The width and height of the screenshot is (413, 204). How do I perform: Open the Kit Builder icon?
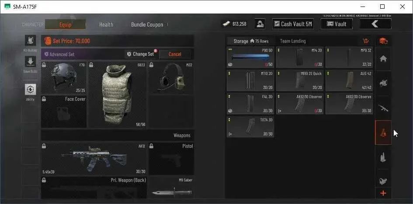point(30,41)
